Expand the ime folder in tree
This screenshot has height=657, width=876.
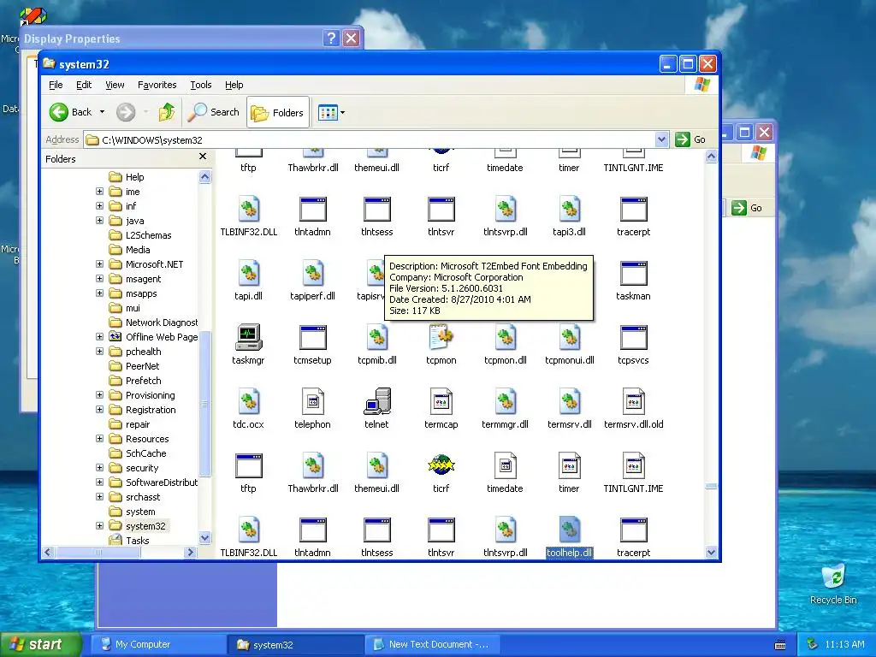point(99,191)
